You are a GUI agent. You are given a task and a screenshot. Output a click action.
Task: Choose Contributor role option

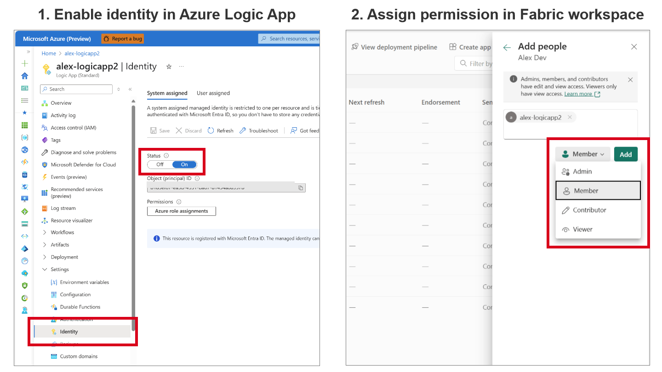598,210
